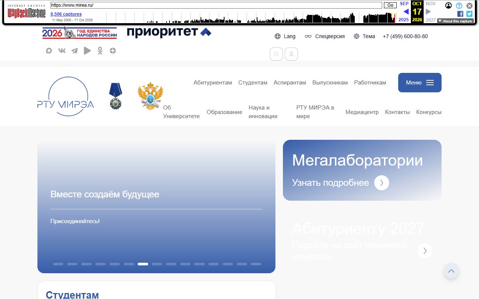Open the Меню hamburger menu

click(420, 83)
